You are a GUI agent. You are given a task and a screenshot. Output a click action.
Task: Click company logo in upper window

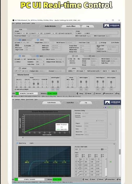pos(112,26)
